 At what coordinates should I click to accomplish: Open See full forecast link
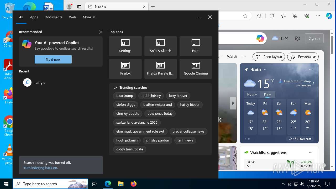click(x=300, y=139)
